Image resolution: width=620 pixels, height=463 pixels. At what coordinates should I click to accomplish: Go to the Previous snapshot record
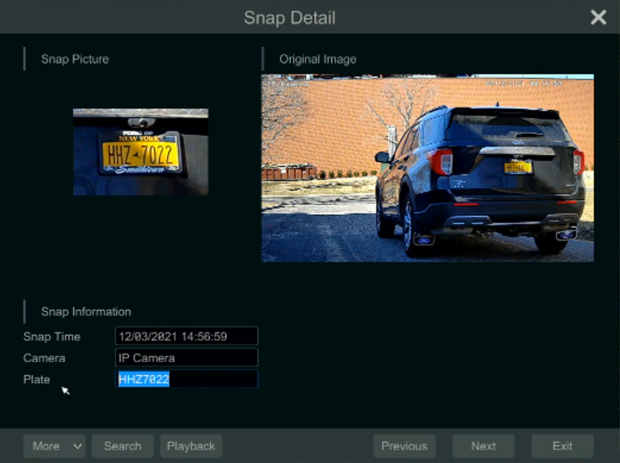[x=404, y=446]
